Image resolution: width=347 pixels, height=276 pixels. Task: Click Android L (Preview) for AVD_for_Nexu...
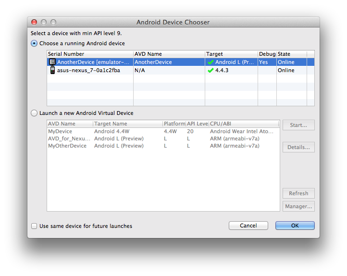coord(119,138)
